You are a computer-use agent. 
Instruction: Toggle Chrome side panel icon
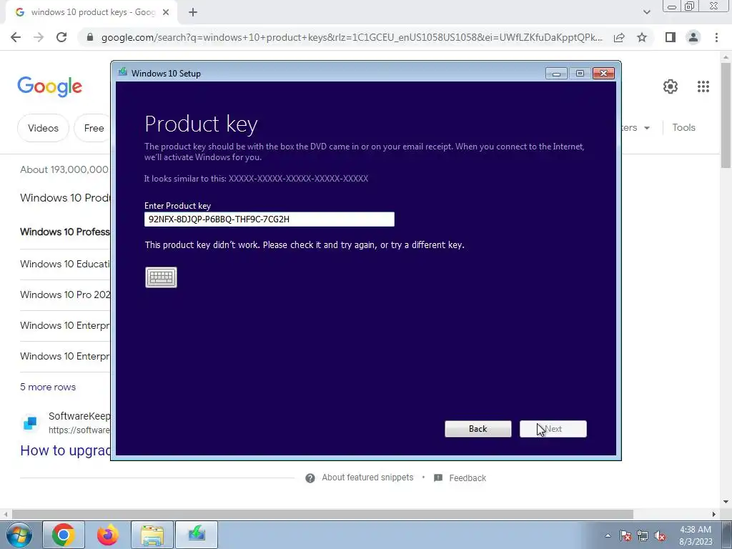(671, 37)
